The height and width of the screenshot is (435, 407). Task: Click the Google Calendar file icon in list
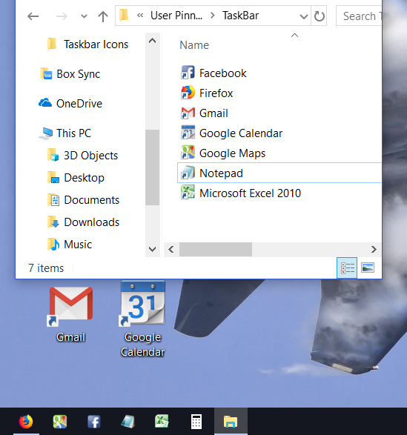pyautogui.click(x=188, y=133)
